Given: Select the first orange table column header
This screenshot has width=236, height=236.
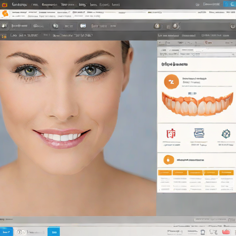Looking at the screenshot, I should 165,173.
